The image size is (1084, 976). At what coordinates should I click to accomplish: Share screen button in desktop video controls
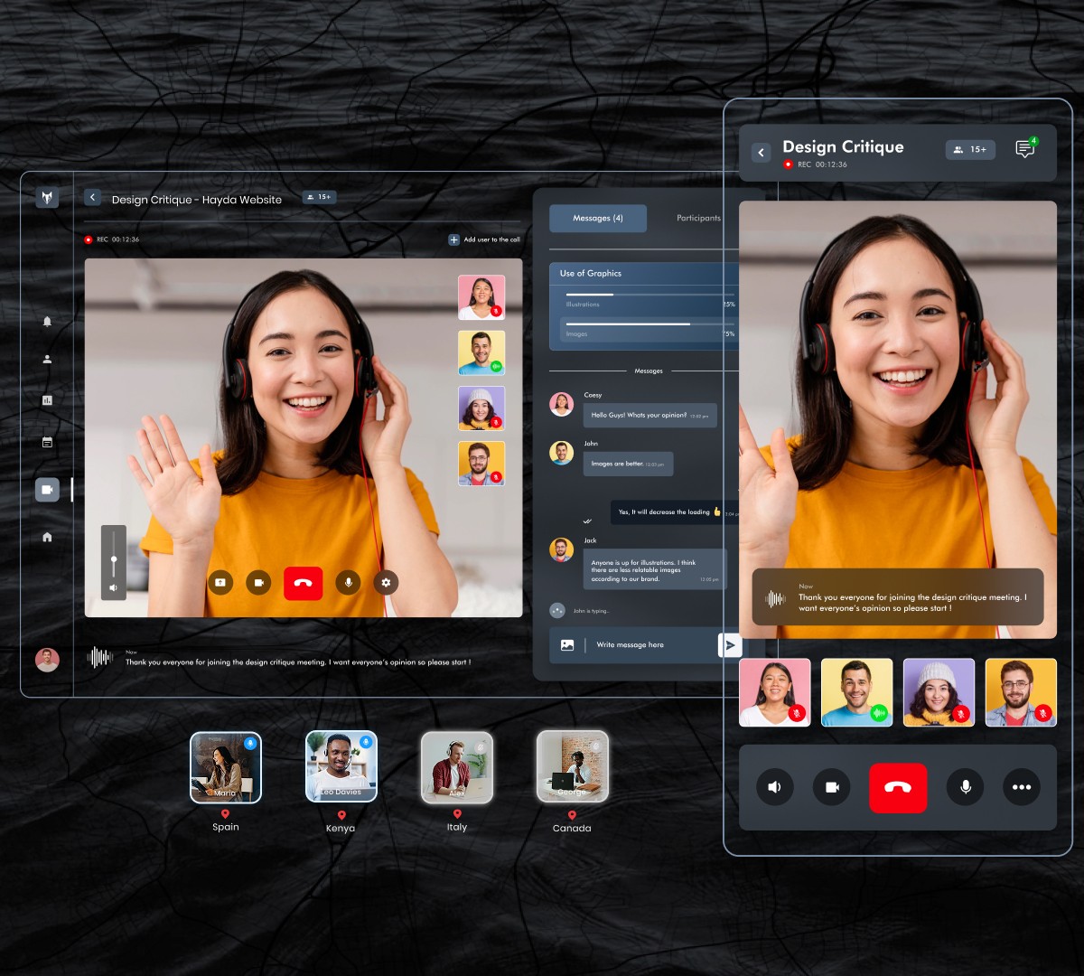coord(220,583)
